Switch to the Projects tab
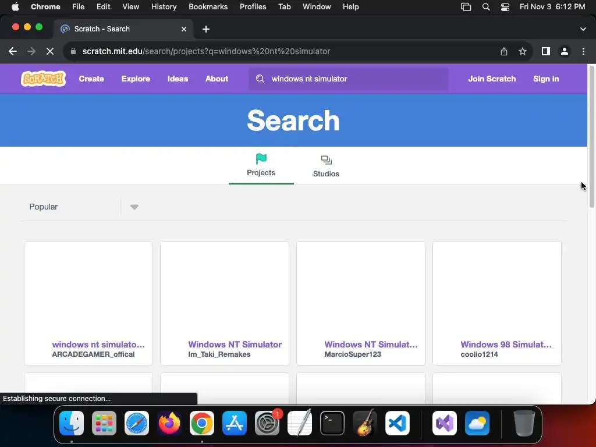This screenshot has width=596, height=447. pyautogui.click(x=261, y=166)
